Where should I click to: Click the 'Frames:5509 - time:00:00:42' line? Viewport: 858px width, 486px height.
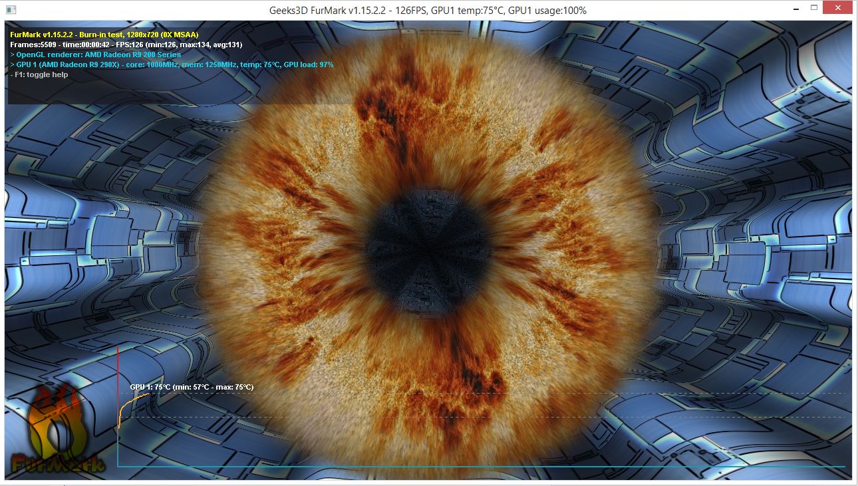coord(126,45)
